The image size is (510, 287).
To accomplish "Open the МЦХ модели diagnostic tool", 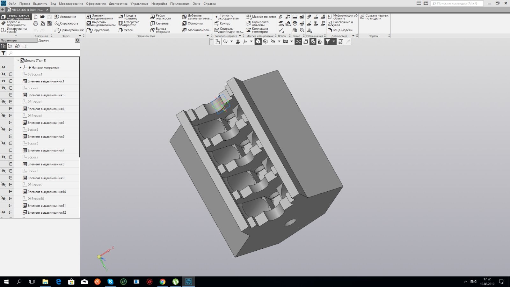I will point(340,30).
